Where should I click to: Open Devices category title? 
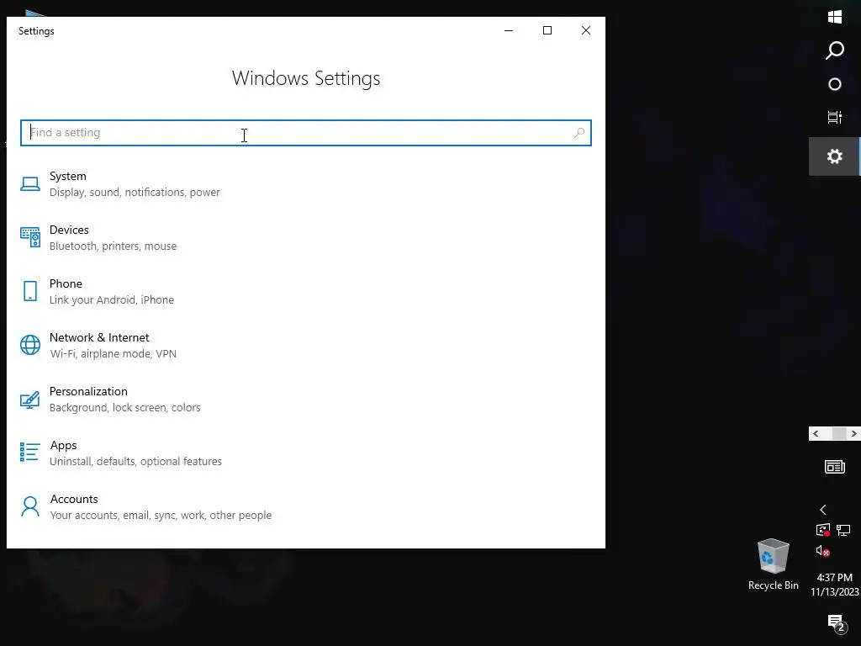(x=69, y=230)
